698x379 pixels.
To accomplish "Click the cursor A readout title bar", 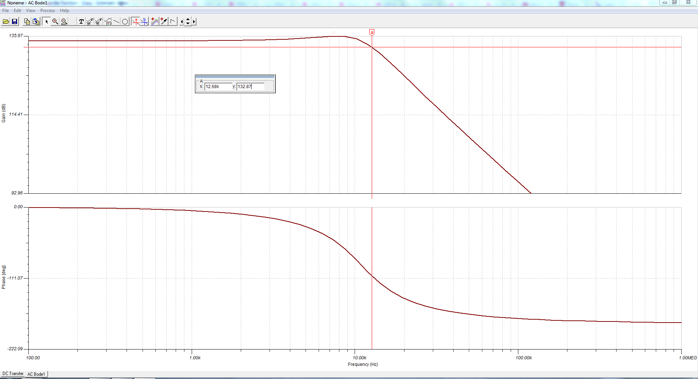I will (235, 77).
